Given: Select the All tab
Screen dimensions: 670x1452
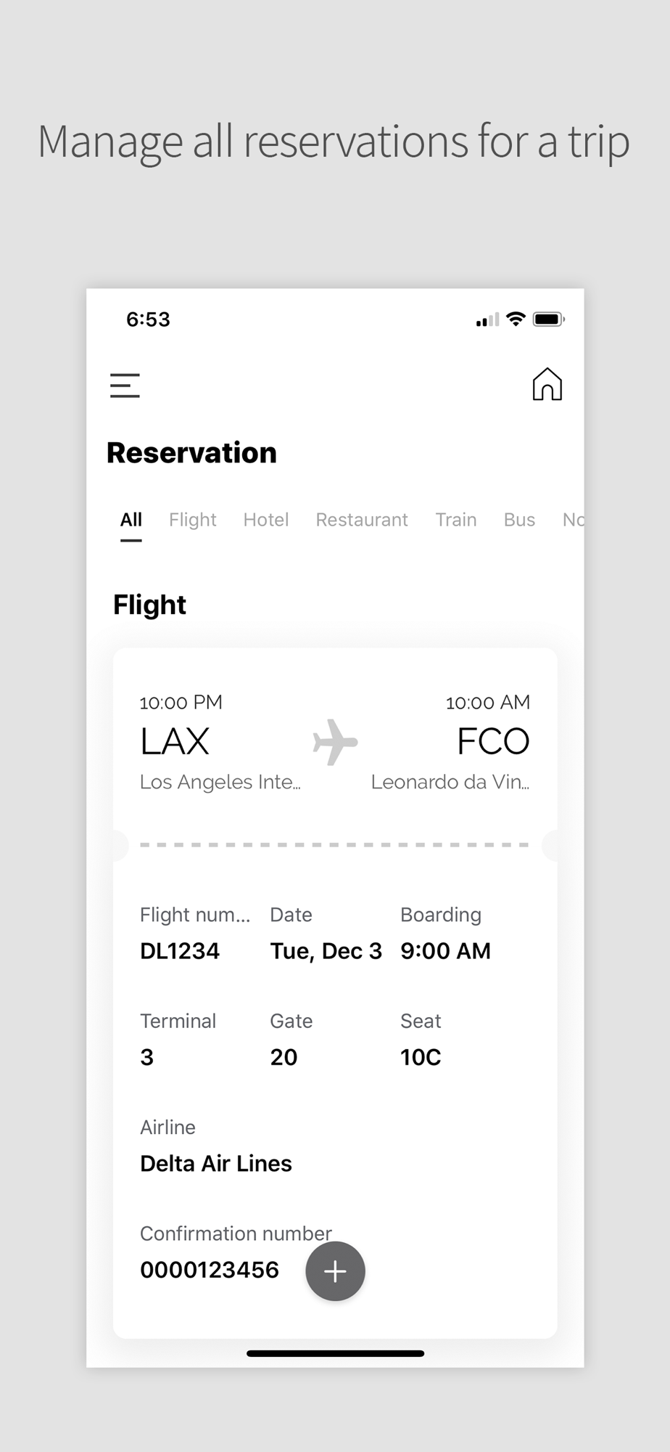Looking at the screenshot, I should tap(131, 520).
